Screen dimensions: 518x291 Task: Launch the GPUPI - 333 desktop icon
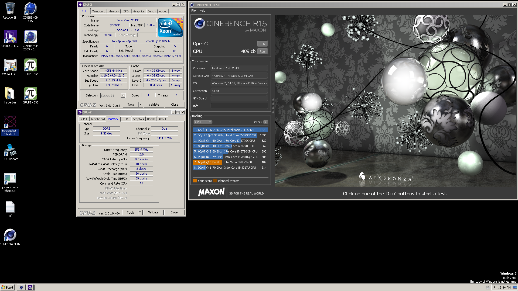click(30, 96)
